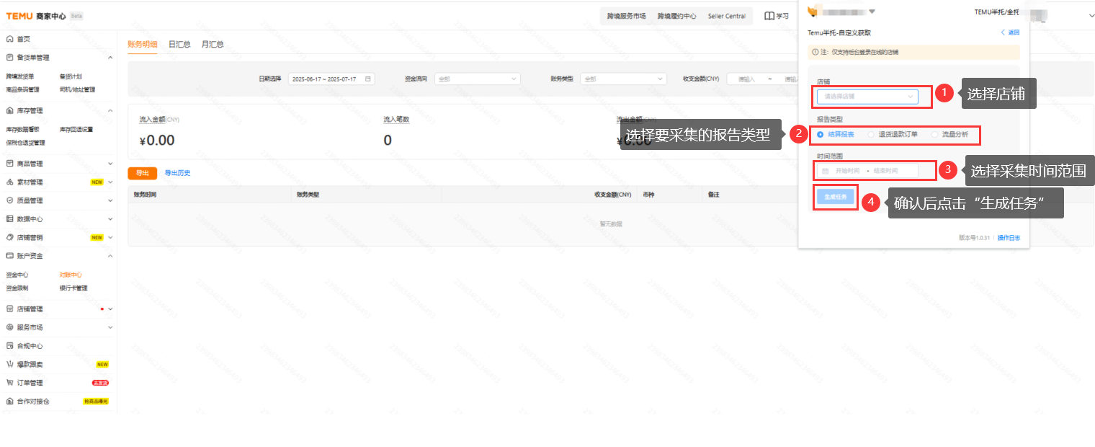This screenshot has width=1095, height=447.
Task: Open 保税仓退货管理 in sidebar
Action: 25,143
